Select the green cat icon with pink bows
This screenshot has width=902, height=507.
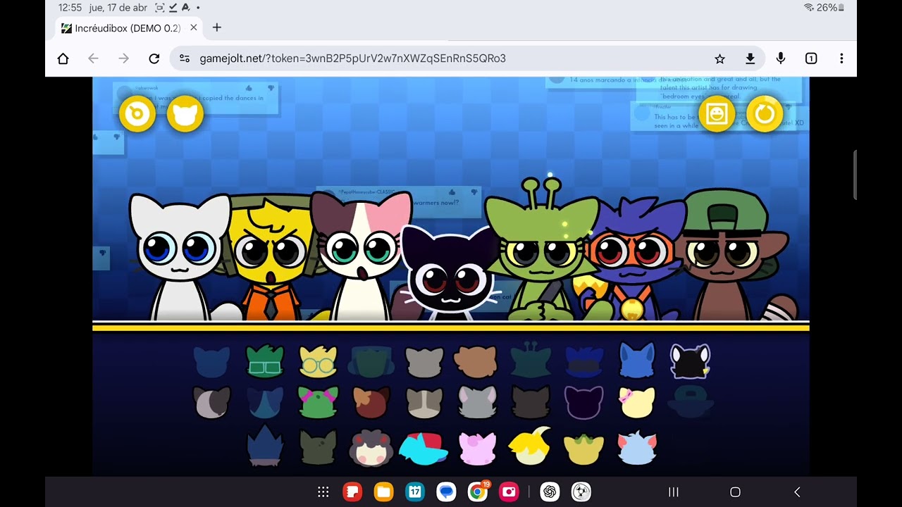(x=318, y=403)
